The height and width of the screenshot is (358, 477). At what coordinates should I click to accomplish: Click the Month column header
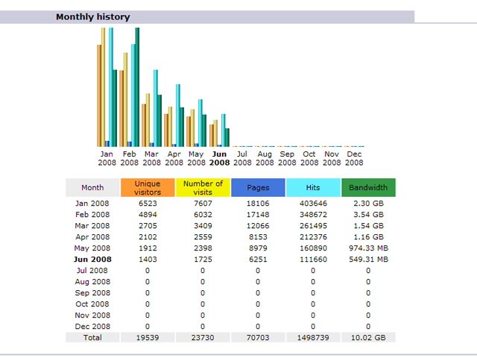tap(92, 187)
